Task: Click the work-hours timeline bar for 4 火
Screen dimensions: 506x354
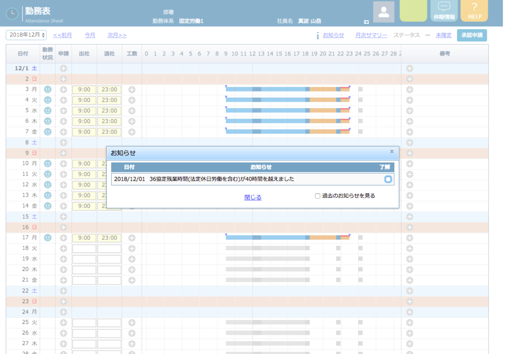Action: click(x=288, y=100)
